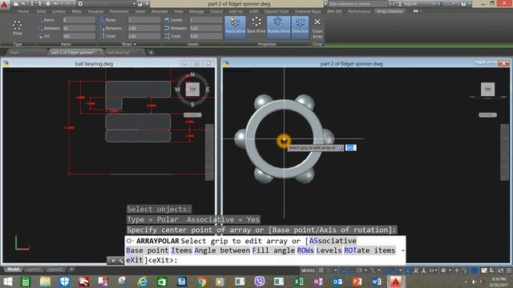Image resolution: width=513 pixels, height=288 pixels.
Task: Click the dynamic input value box near cursor
Action: pos(351,147)
